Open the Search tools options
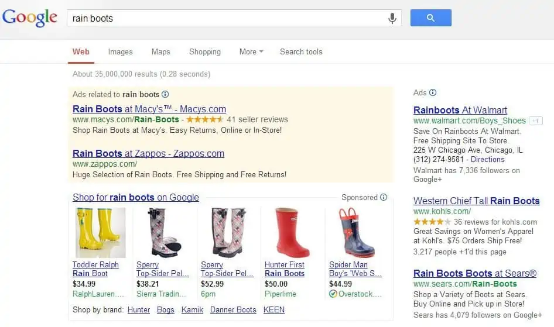The image size is (554, 327). point(301,51)
